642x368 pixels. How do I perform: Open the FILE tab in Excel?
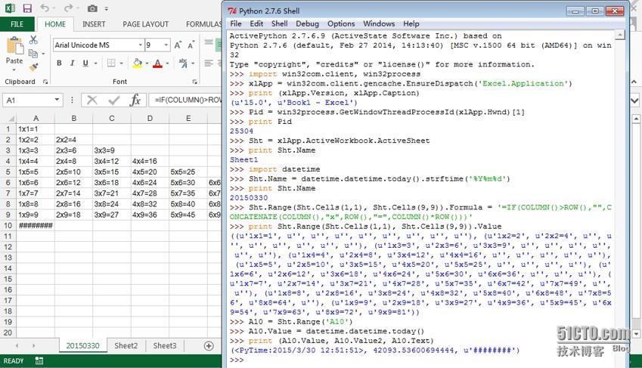tap(17, 24)
